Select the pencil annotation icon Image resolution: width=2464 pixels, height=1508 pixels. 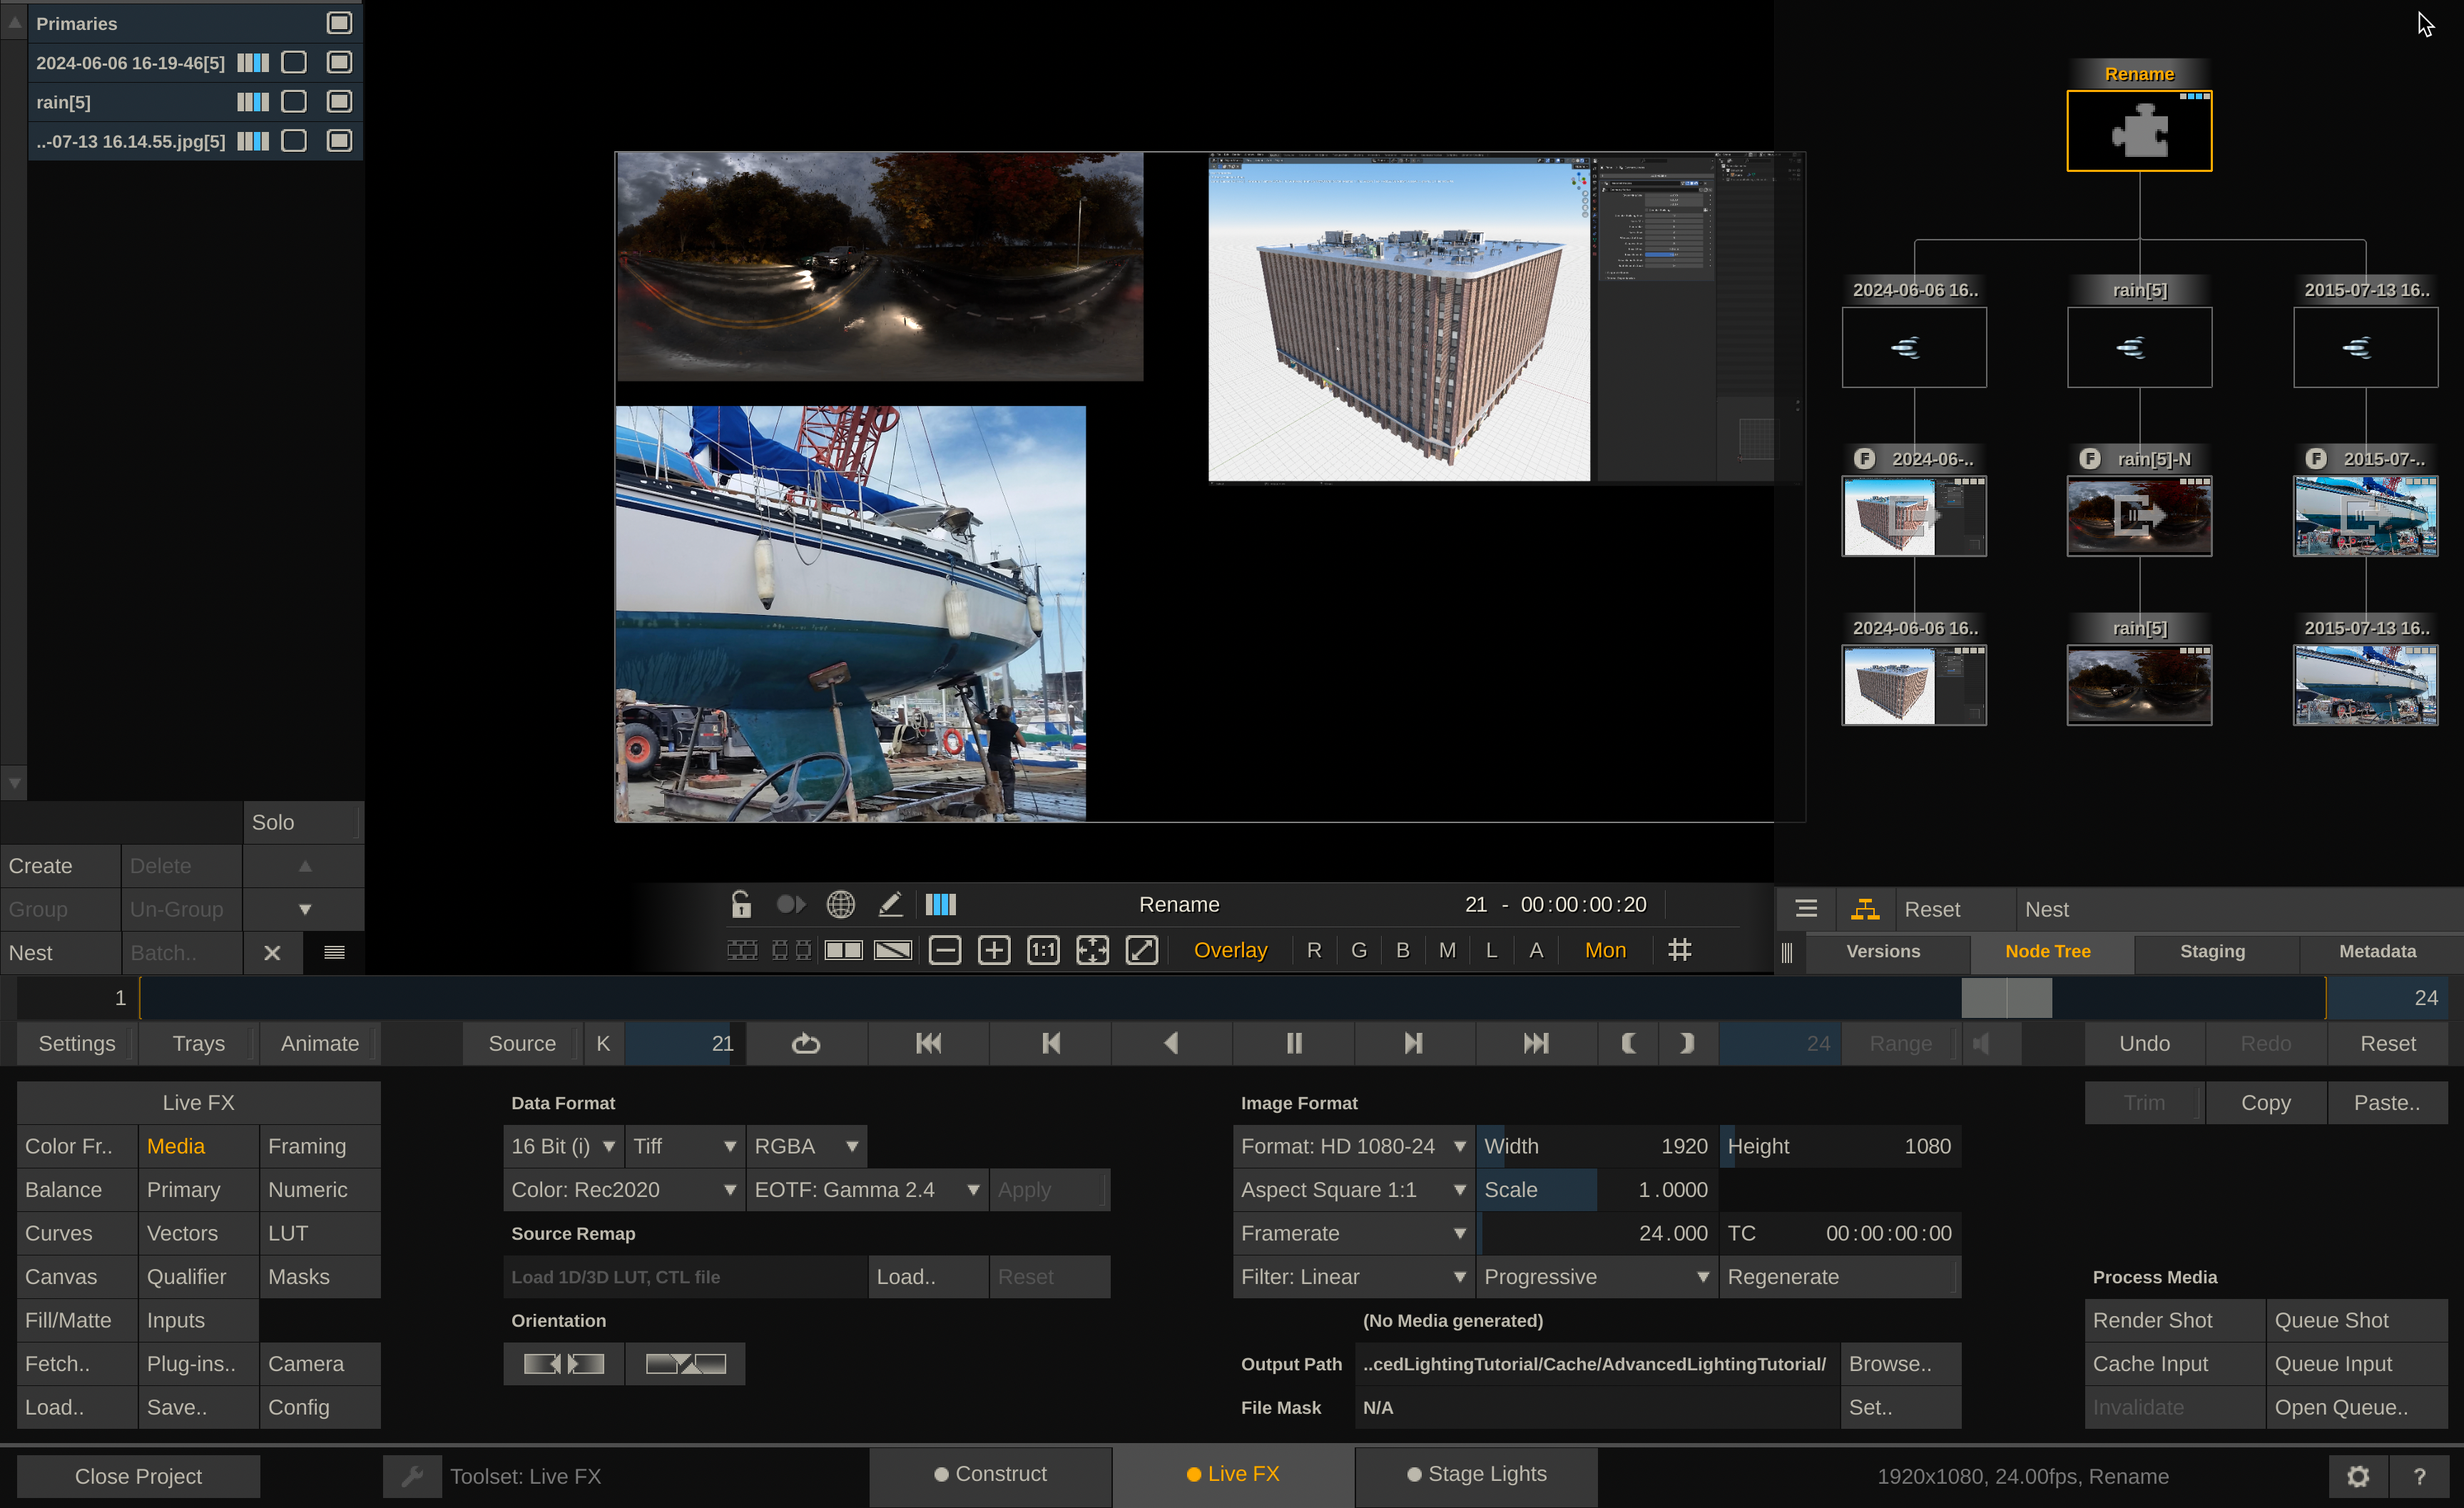click(890, 905)
